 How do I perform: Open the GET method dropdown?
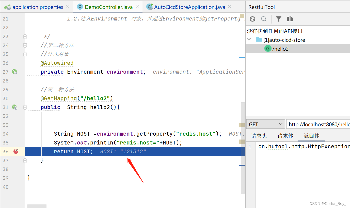pyautogui.click(x=265, y=124)
